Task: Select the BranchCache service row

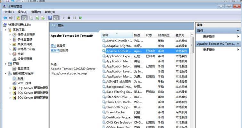Action: 145,112
